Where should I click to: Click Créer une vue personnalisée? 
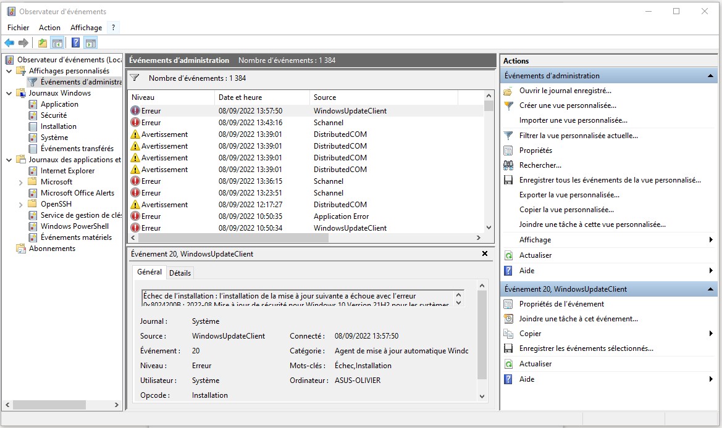(x=568, y=105)
